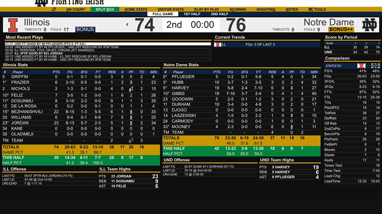Toggle stats to 1st Half
382x214 pixels.
pyautogui.click(x=192, y=14)
